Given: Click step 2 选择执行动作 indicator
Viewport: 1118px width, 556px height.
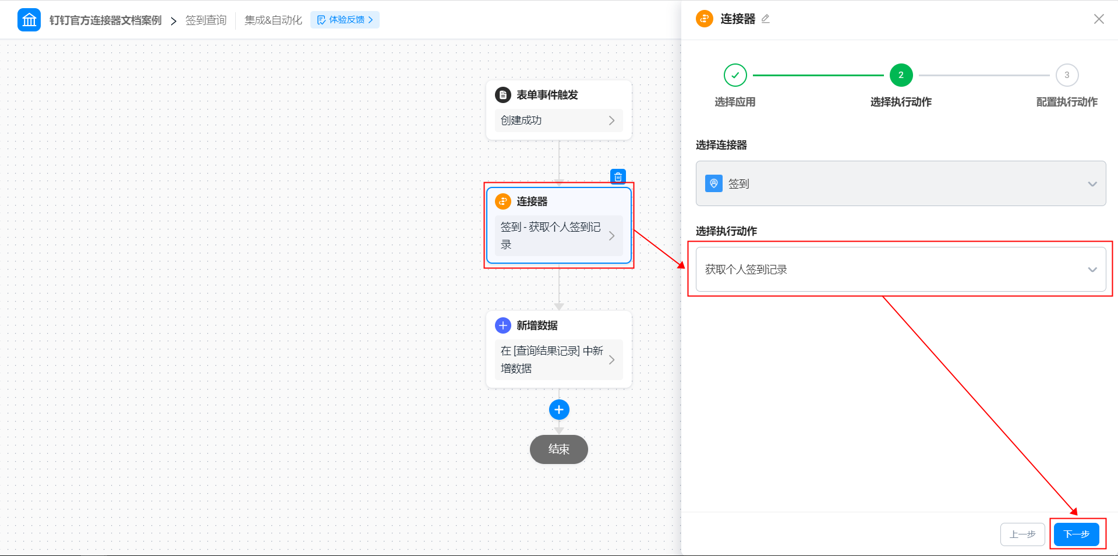Looking at the screenshot, I should [901, 75].
